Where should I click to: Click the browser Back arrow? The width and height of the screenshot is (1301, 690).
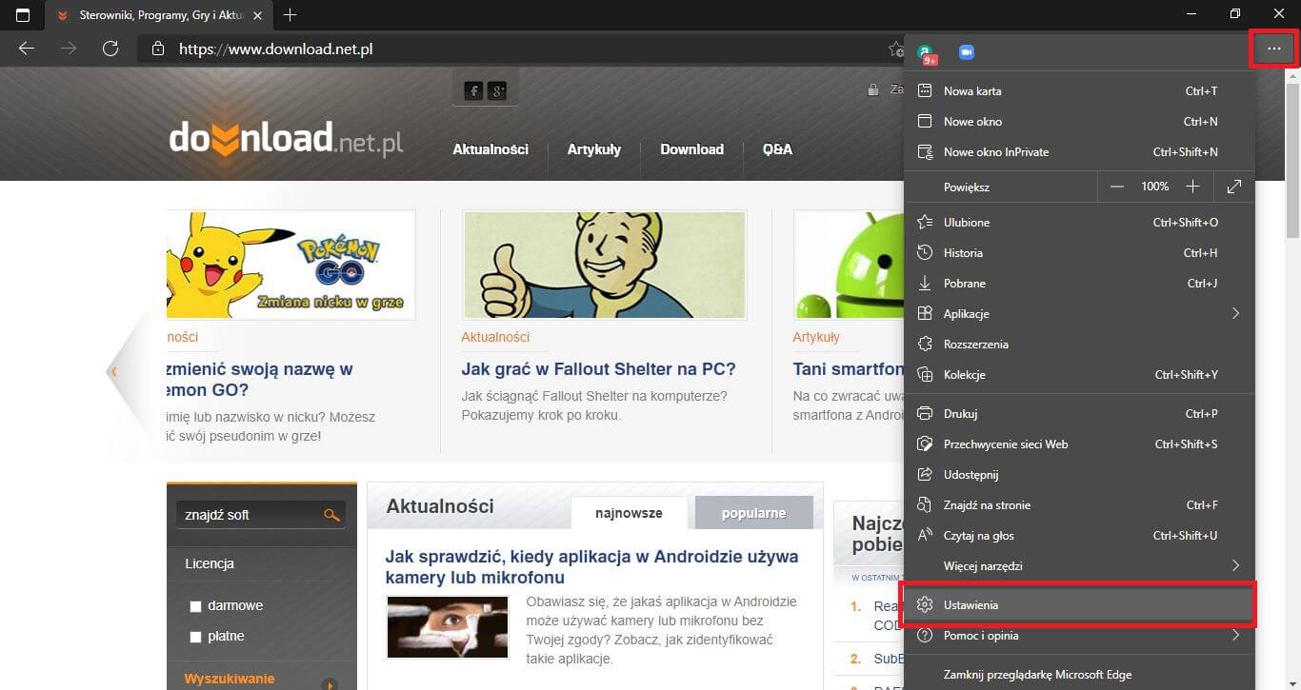coord(27,49)
